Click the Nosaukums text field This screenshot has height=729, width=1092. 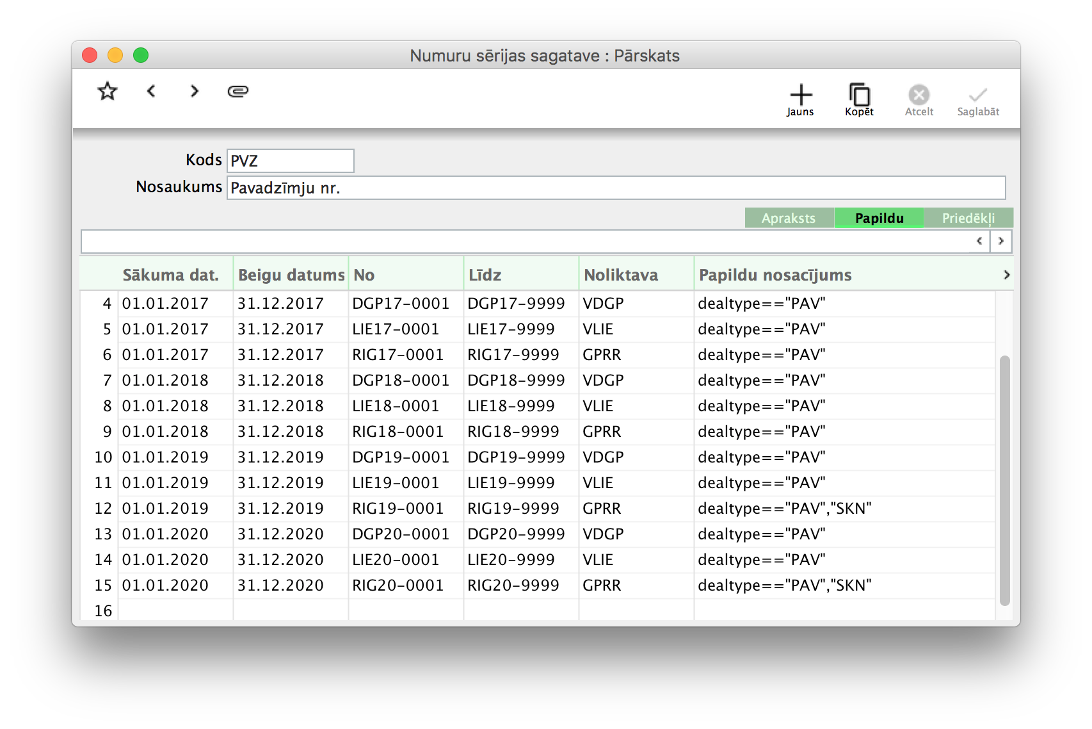pyautogui.click(x=615, y=188)
